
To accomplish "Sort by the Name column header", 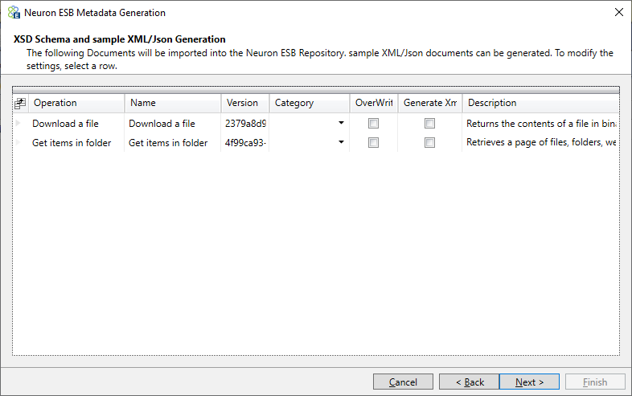I will (173, 103).
